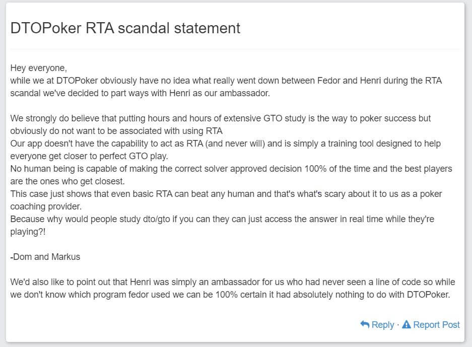Open the Report Post link
Image resolution: width=472 pixels, height=347 pixels.
[x=436, y=325]
